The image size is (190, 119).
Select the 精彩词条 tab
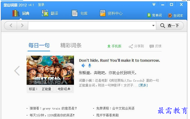tap(71, 46)
